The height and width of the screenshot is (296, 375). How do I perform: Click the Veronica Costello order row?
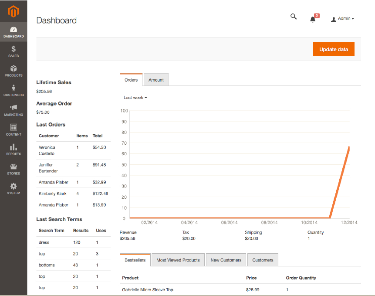point(74,150)
